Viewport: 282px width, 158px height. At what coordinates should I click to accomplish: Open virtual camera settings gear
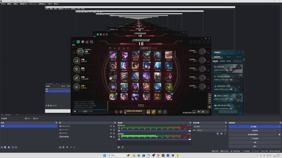[x=279, y=134]
